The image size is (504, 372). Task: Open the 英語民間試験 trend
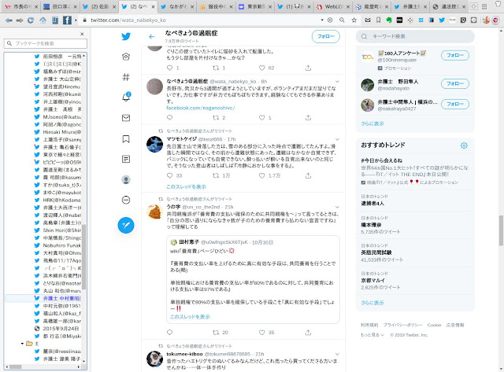pyautogui.click(x=415, y=253)
